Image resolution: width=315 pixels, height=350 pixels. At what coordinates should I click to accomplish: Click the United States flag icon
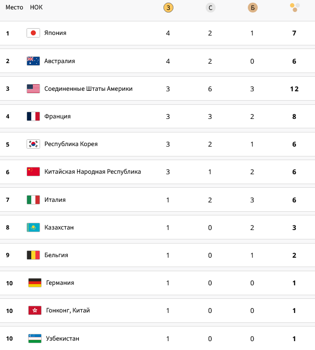[33, 89]
